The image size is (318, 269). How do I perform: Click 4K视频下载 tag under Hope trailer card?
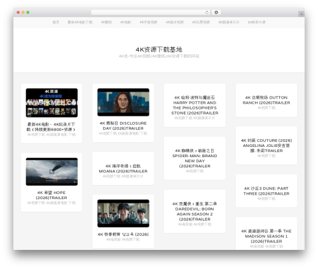(36, 203)
